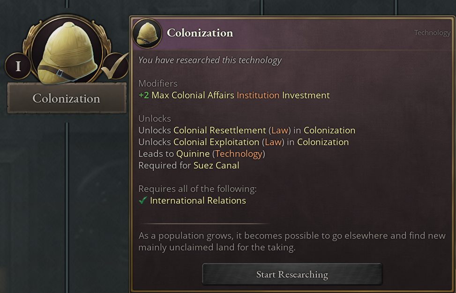Click the Technology link in parentheses after Quinine
The width and height of the screenshot is (456, 293).
(239, 154)
